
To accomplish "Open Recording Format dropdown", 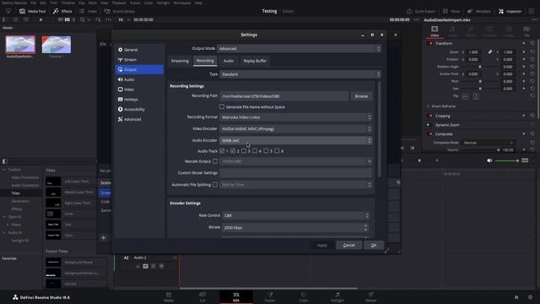I will (296, 117).
